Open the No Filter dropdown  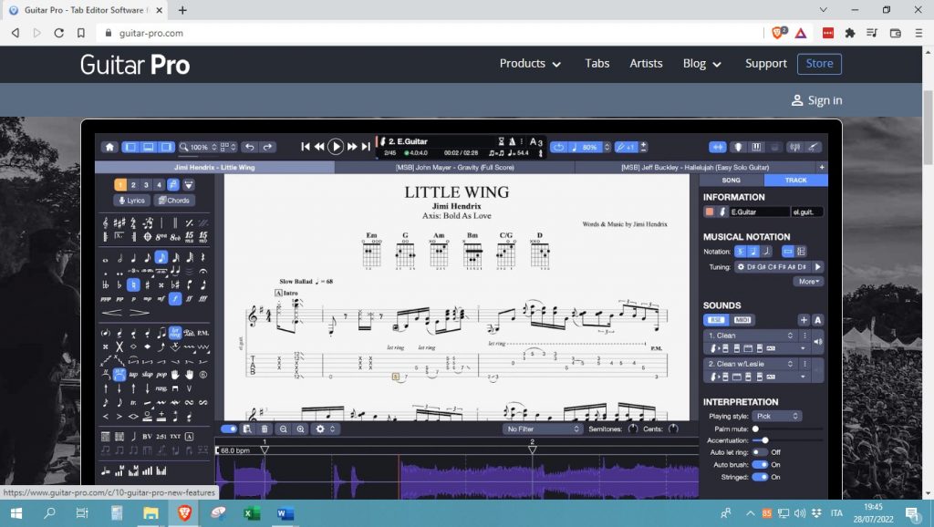[543, 429]
